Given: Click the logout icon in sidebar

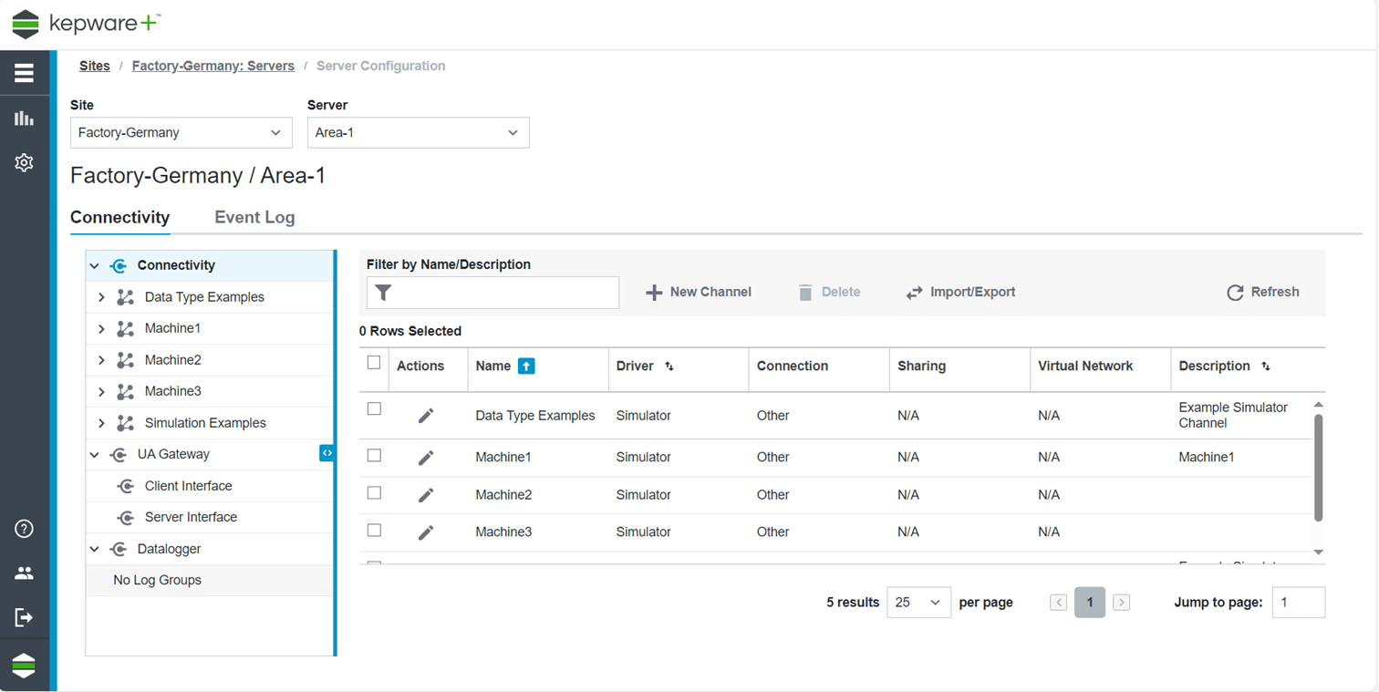Looking at the screenshot, I should tap(25, 617).
